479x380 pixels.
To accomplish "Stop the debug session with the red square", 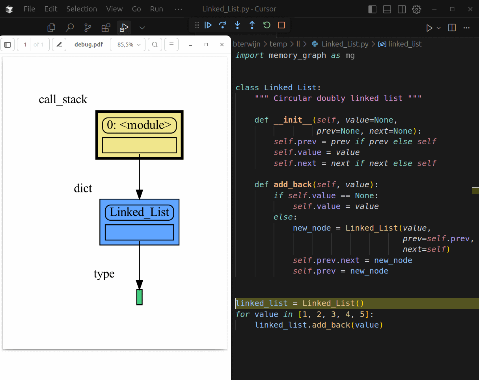I will click(281, 25).
